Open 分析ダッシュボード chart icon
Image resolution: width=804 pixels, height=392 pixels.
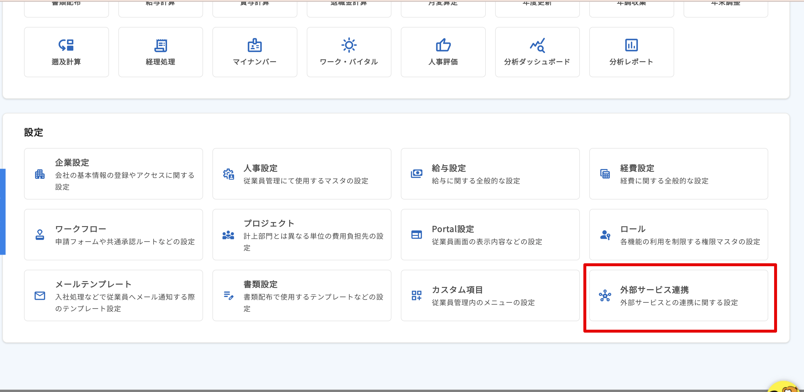pyautogui.click(x=537, y=45)
